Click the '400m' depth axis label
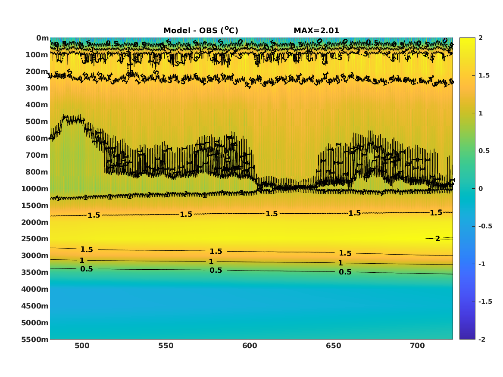 coord(37,105)
